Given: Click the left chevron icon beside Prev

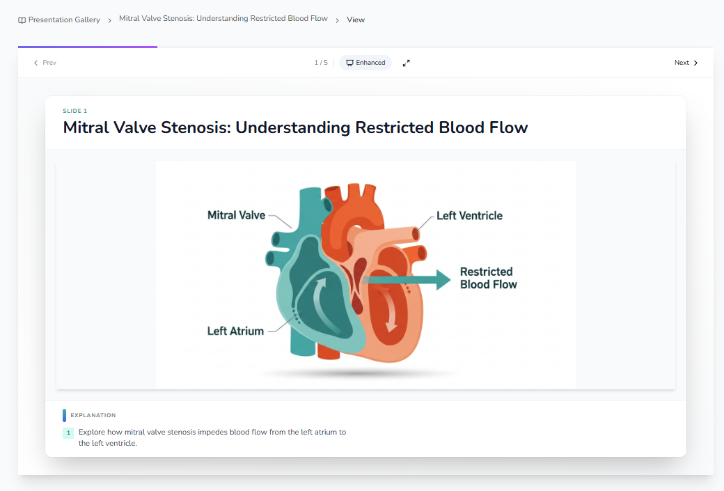Looking at the screenshot, I should tap(36, 63).
